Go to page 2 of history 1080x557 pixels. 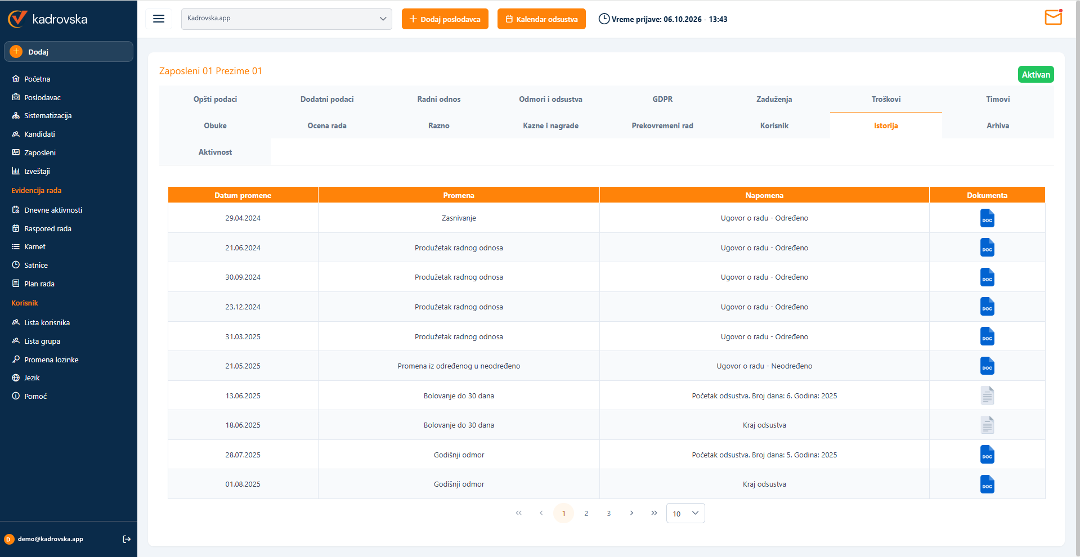click(x=586, y=513)
